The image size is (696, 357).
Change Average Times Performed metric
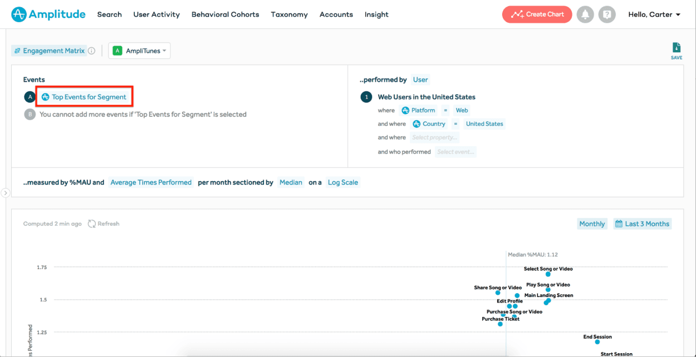[151, 182]
